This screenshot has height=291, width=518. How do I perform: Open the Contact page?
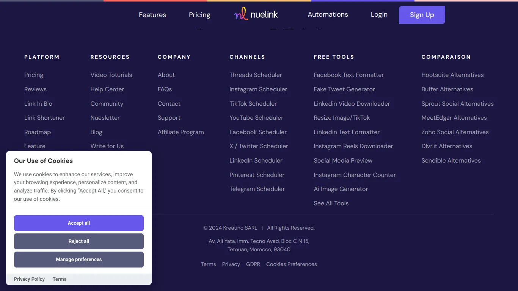(169, 104)
